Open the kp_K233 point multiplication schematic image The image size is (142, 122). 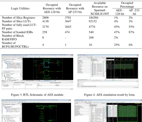(x=36, y=111)
